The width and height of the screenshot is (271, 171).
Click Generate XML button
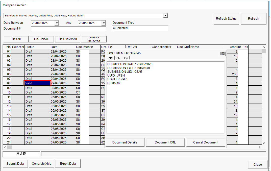(x=41, y=164)
